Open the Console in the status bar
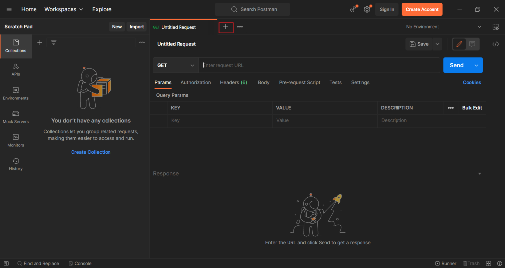The width and height of the screenshot is (505, 268). click(80, 263)
